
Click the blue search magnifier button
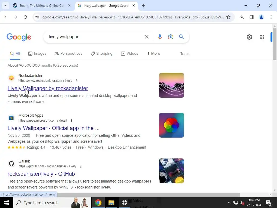pos(181,37)
